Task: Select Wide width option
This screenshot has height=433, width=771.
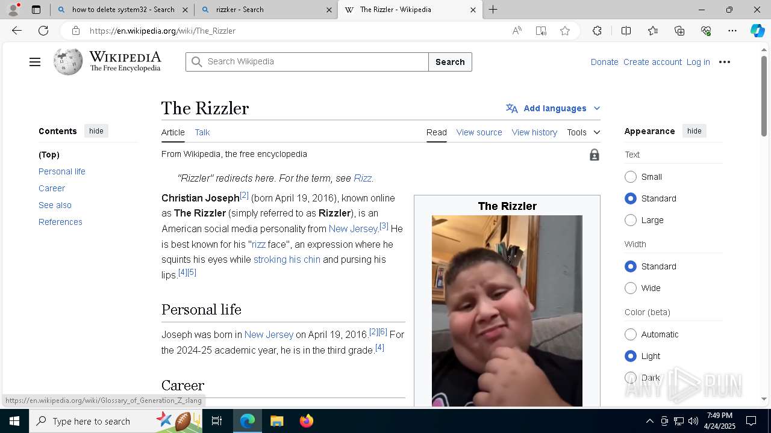Action: 631,288
